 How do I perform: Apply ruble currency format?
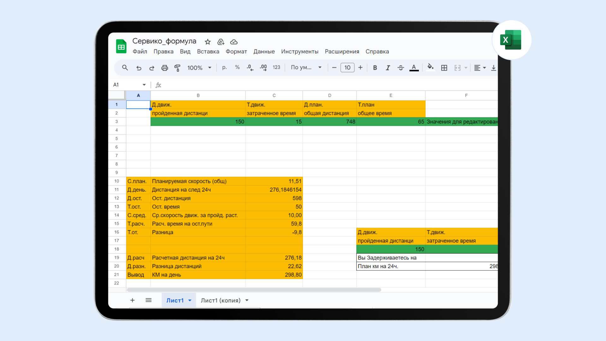224,67
